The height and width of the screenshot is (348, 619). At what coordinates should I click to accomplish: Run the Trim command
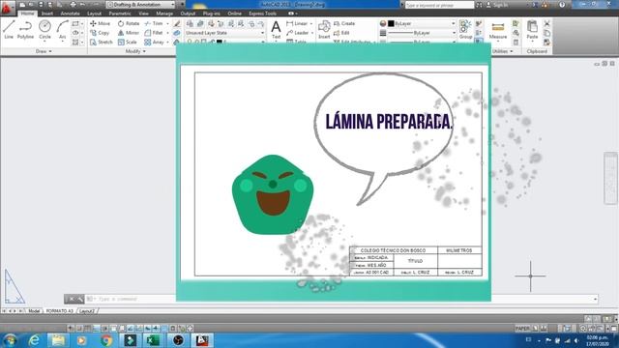coord(154,23)
